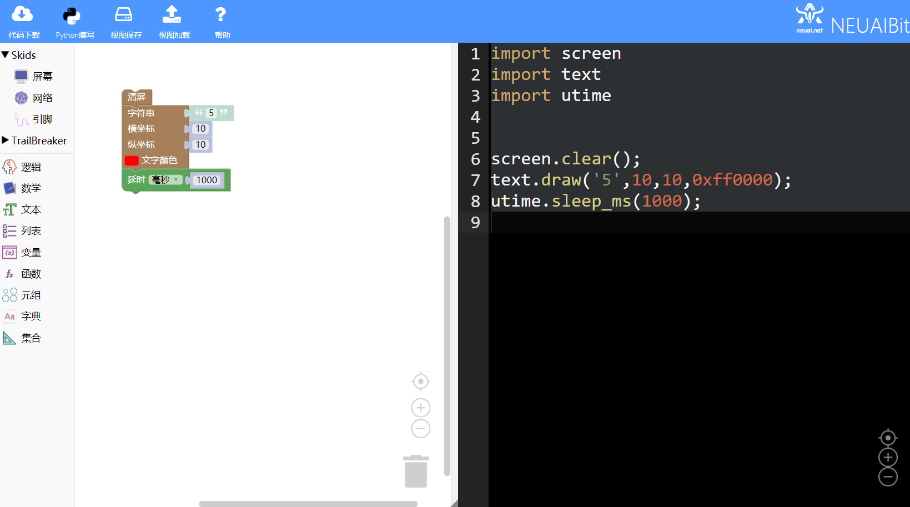Screen dimensions: 910x507
Task: Click the 屏幕 monitor icon
Action: pyautogui.click(x=21, y=76)
